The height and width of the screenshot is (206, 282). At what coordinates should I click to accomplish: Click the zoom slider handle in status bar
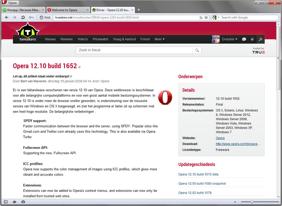[x=252, y=202]
